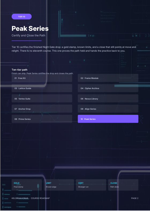Open the 07 Anchor Drop tier card
150x211 pixels.
[x=42, y=109]
